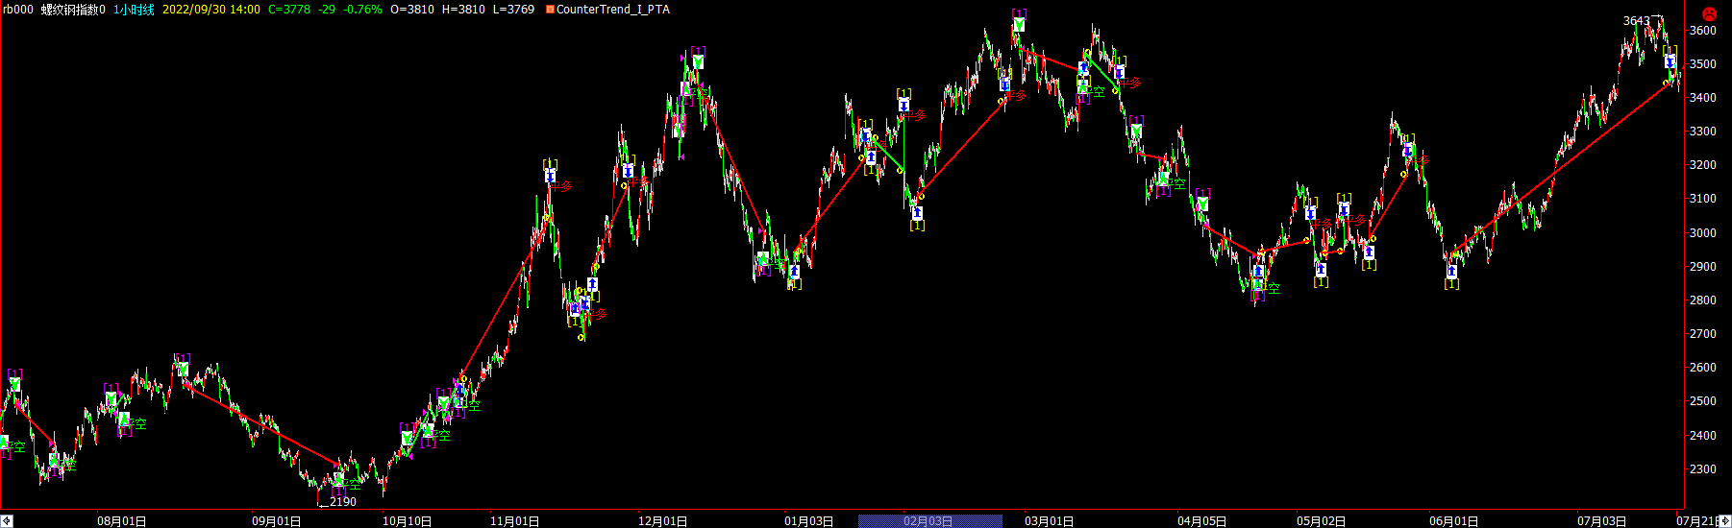Viewport: 1732px width, 528px height.
Task: Click the 3643 high price label
Action: click(x=1636, y=20)
